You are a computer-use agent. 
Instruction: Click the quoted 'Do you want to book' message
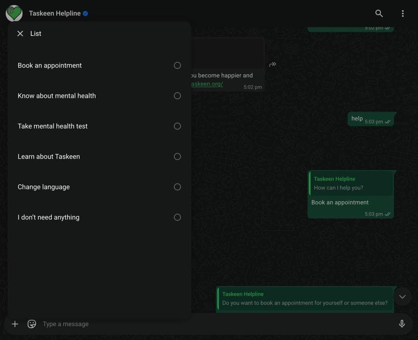(x=305, y=300)
